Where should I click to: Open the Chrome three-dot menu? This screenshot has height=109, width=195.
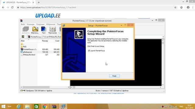click(x=193, y=7)
